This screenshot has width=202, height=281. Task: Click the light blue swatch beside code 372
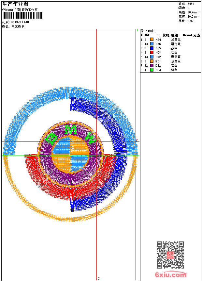point(152,57)
